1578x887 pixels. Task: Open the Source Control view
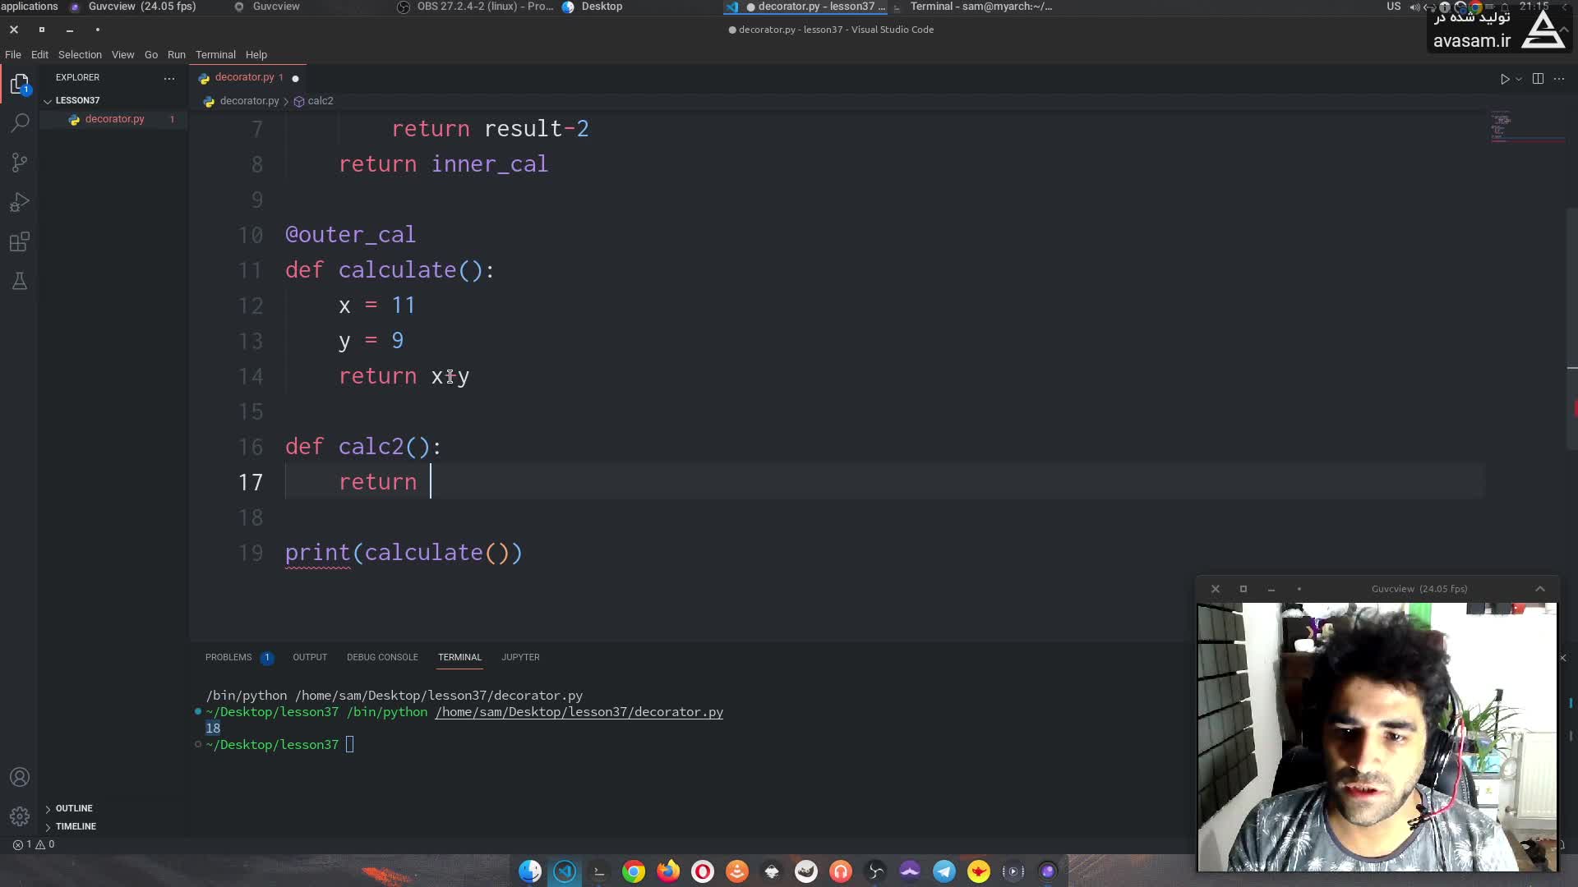(x=20, y=163)
